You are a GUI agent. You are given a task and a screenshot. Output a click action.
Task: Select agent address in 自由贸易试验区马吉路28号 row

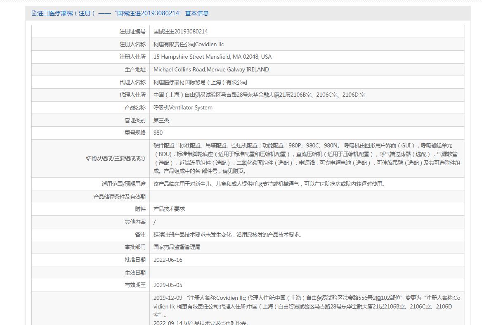coord(259,95)
